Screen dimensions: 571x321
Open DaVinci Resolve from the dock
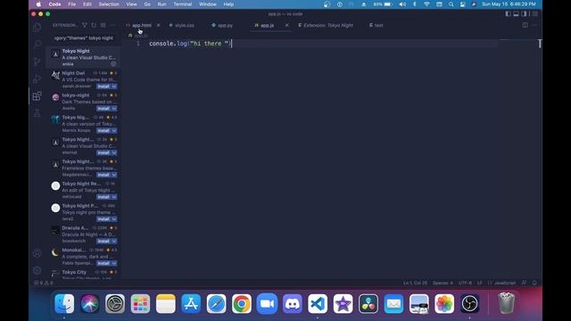(368, 303)
